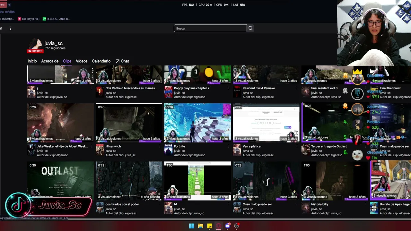Screen dimensions: 411x231
Task: Click game art beside Jake Wesker clip title
Action: [x=31, y=149]
